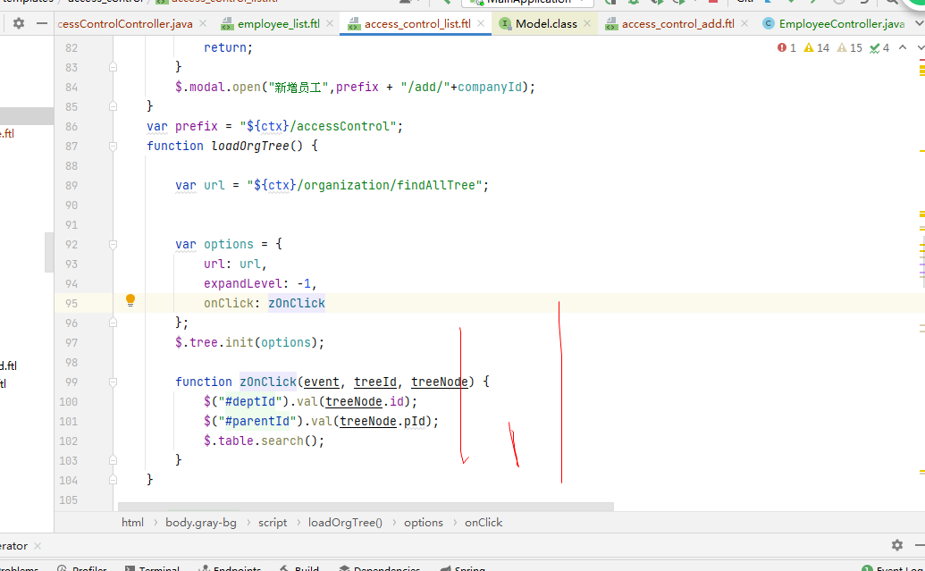Click access_control_list.ftl file icon in tab

(354, 24)
